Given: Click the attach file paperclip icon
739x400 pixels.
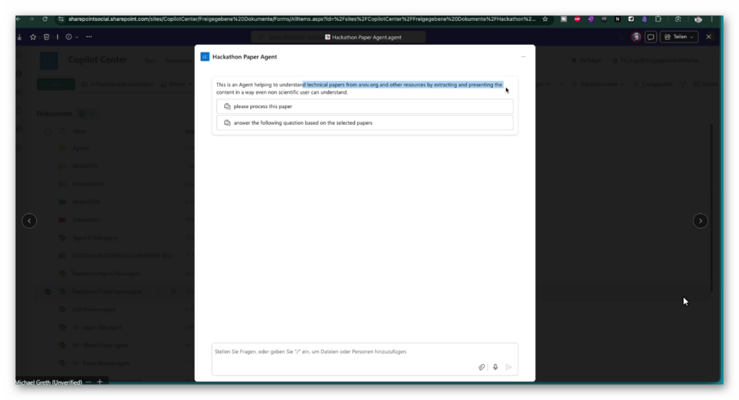Looking at the screenshot, I should pyautogui.click(x=481, y=367).
